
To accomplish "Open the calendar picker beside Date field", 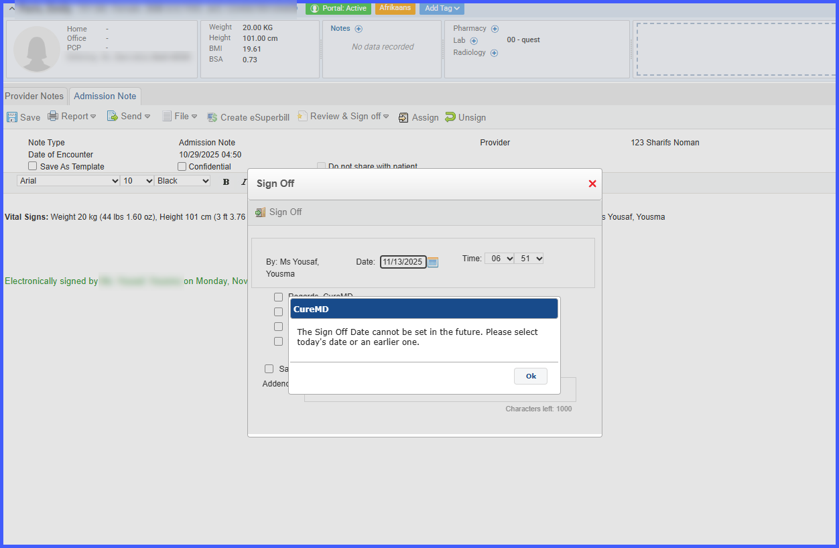I will [433, 262].
